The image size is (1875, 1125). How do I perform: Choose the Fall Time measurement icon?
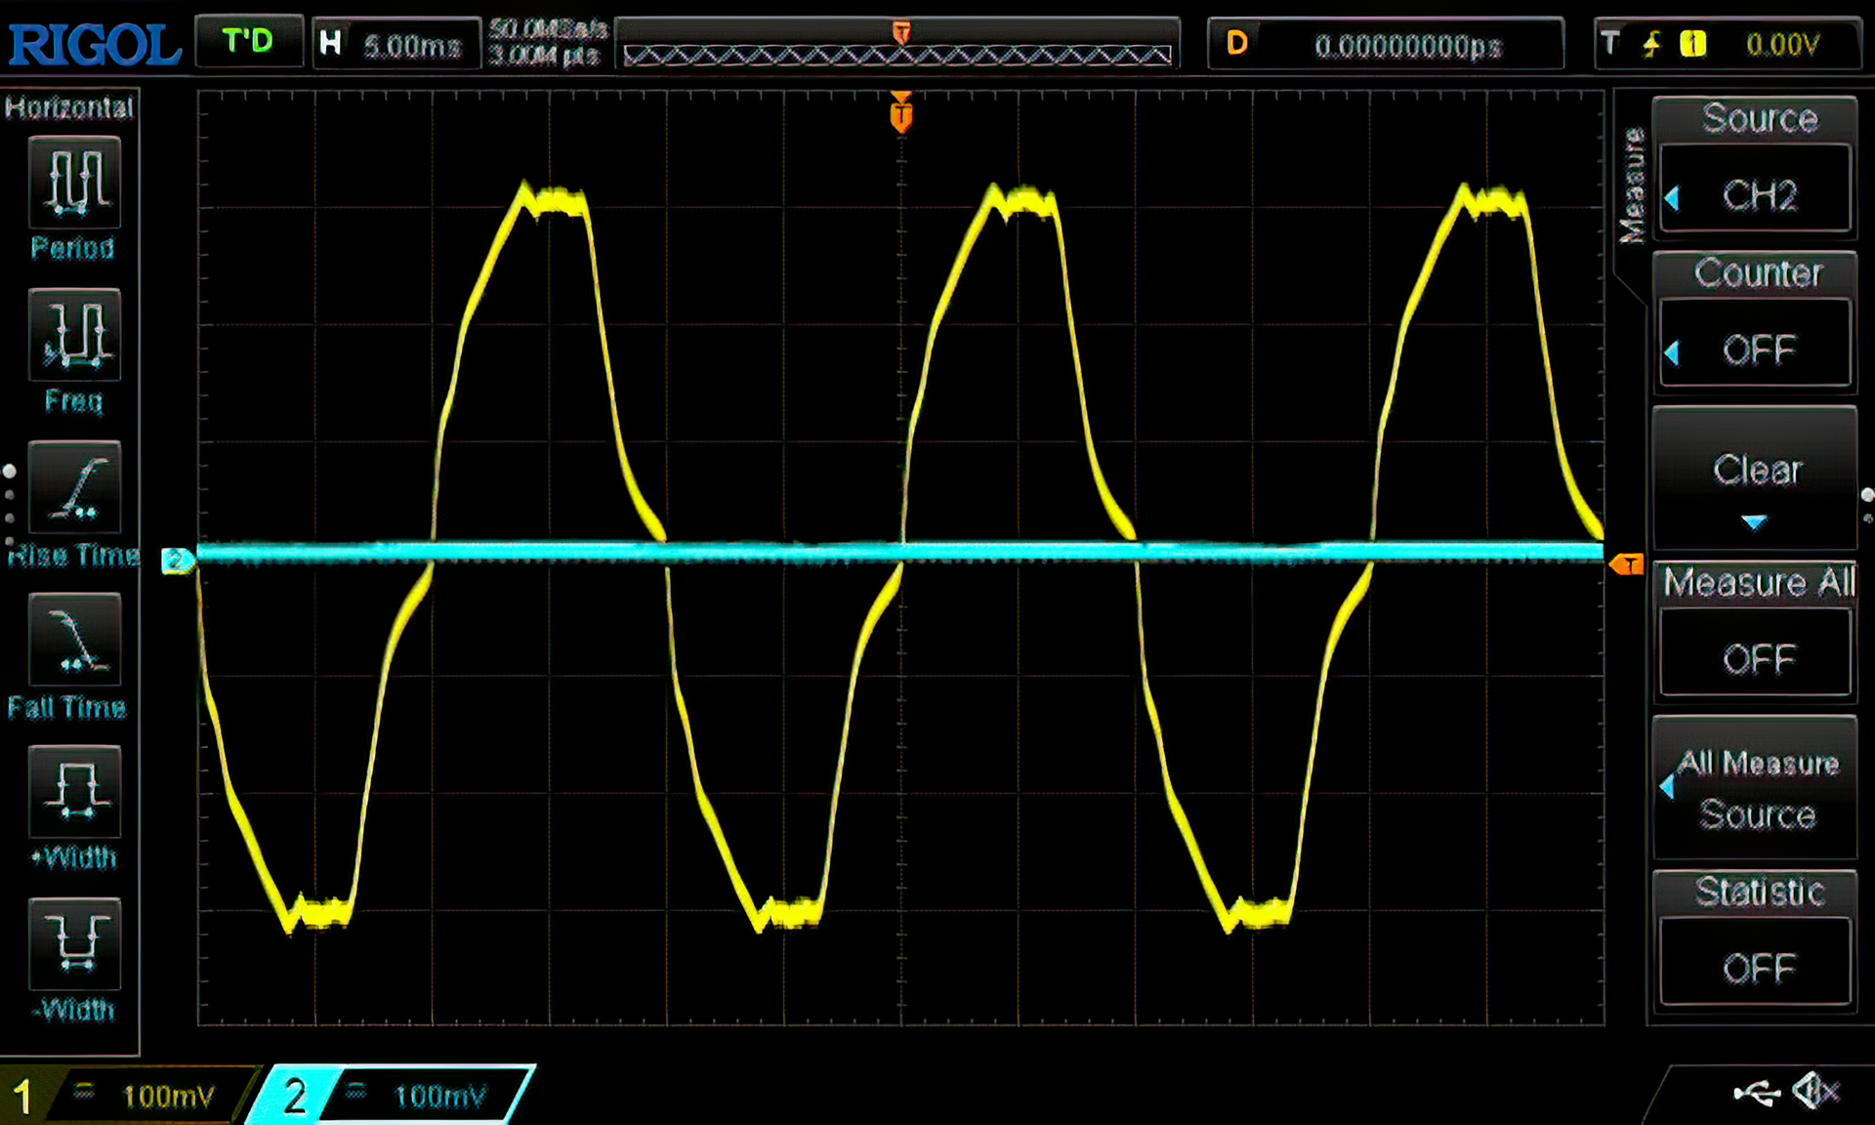(74, 640)
